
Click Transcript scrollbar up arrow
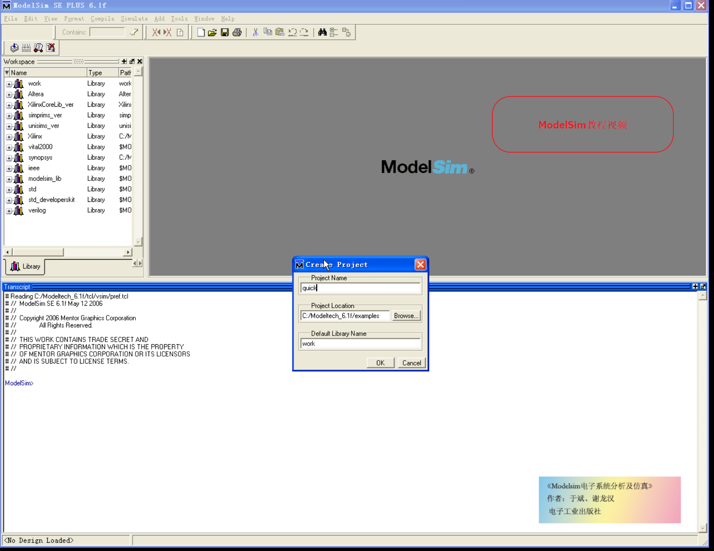pos(703,296)
